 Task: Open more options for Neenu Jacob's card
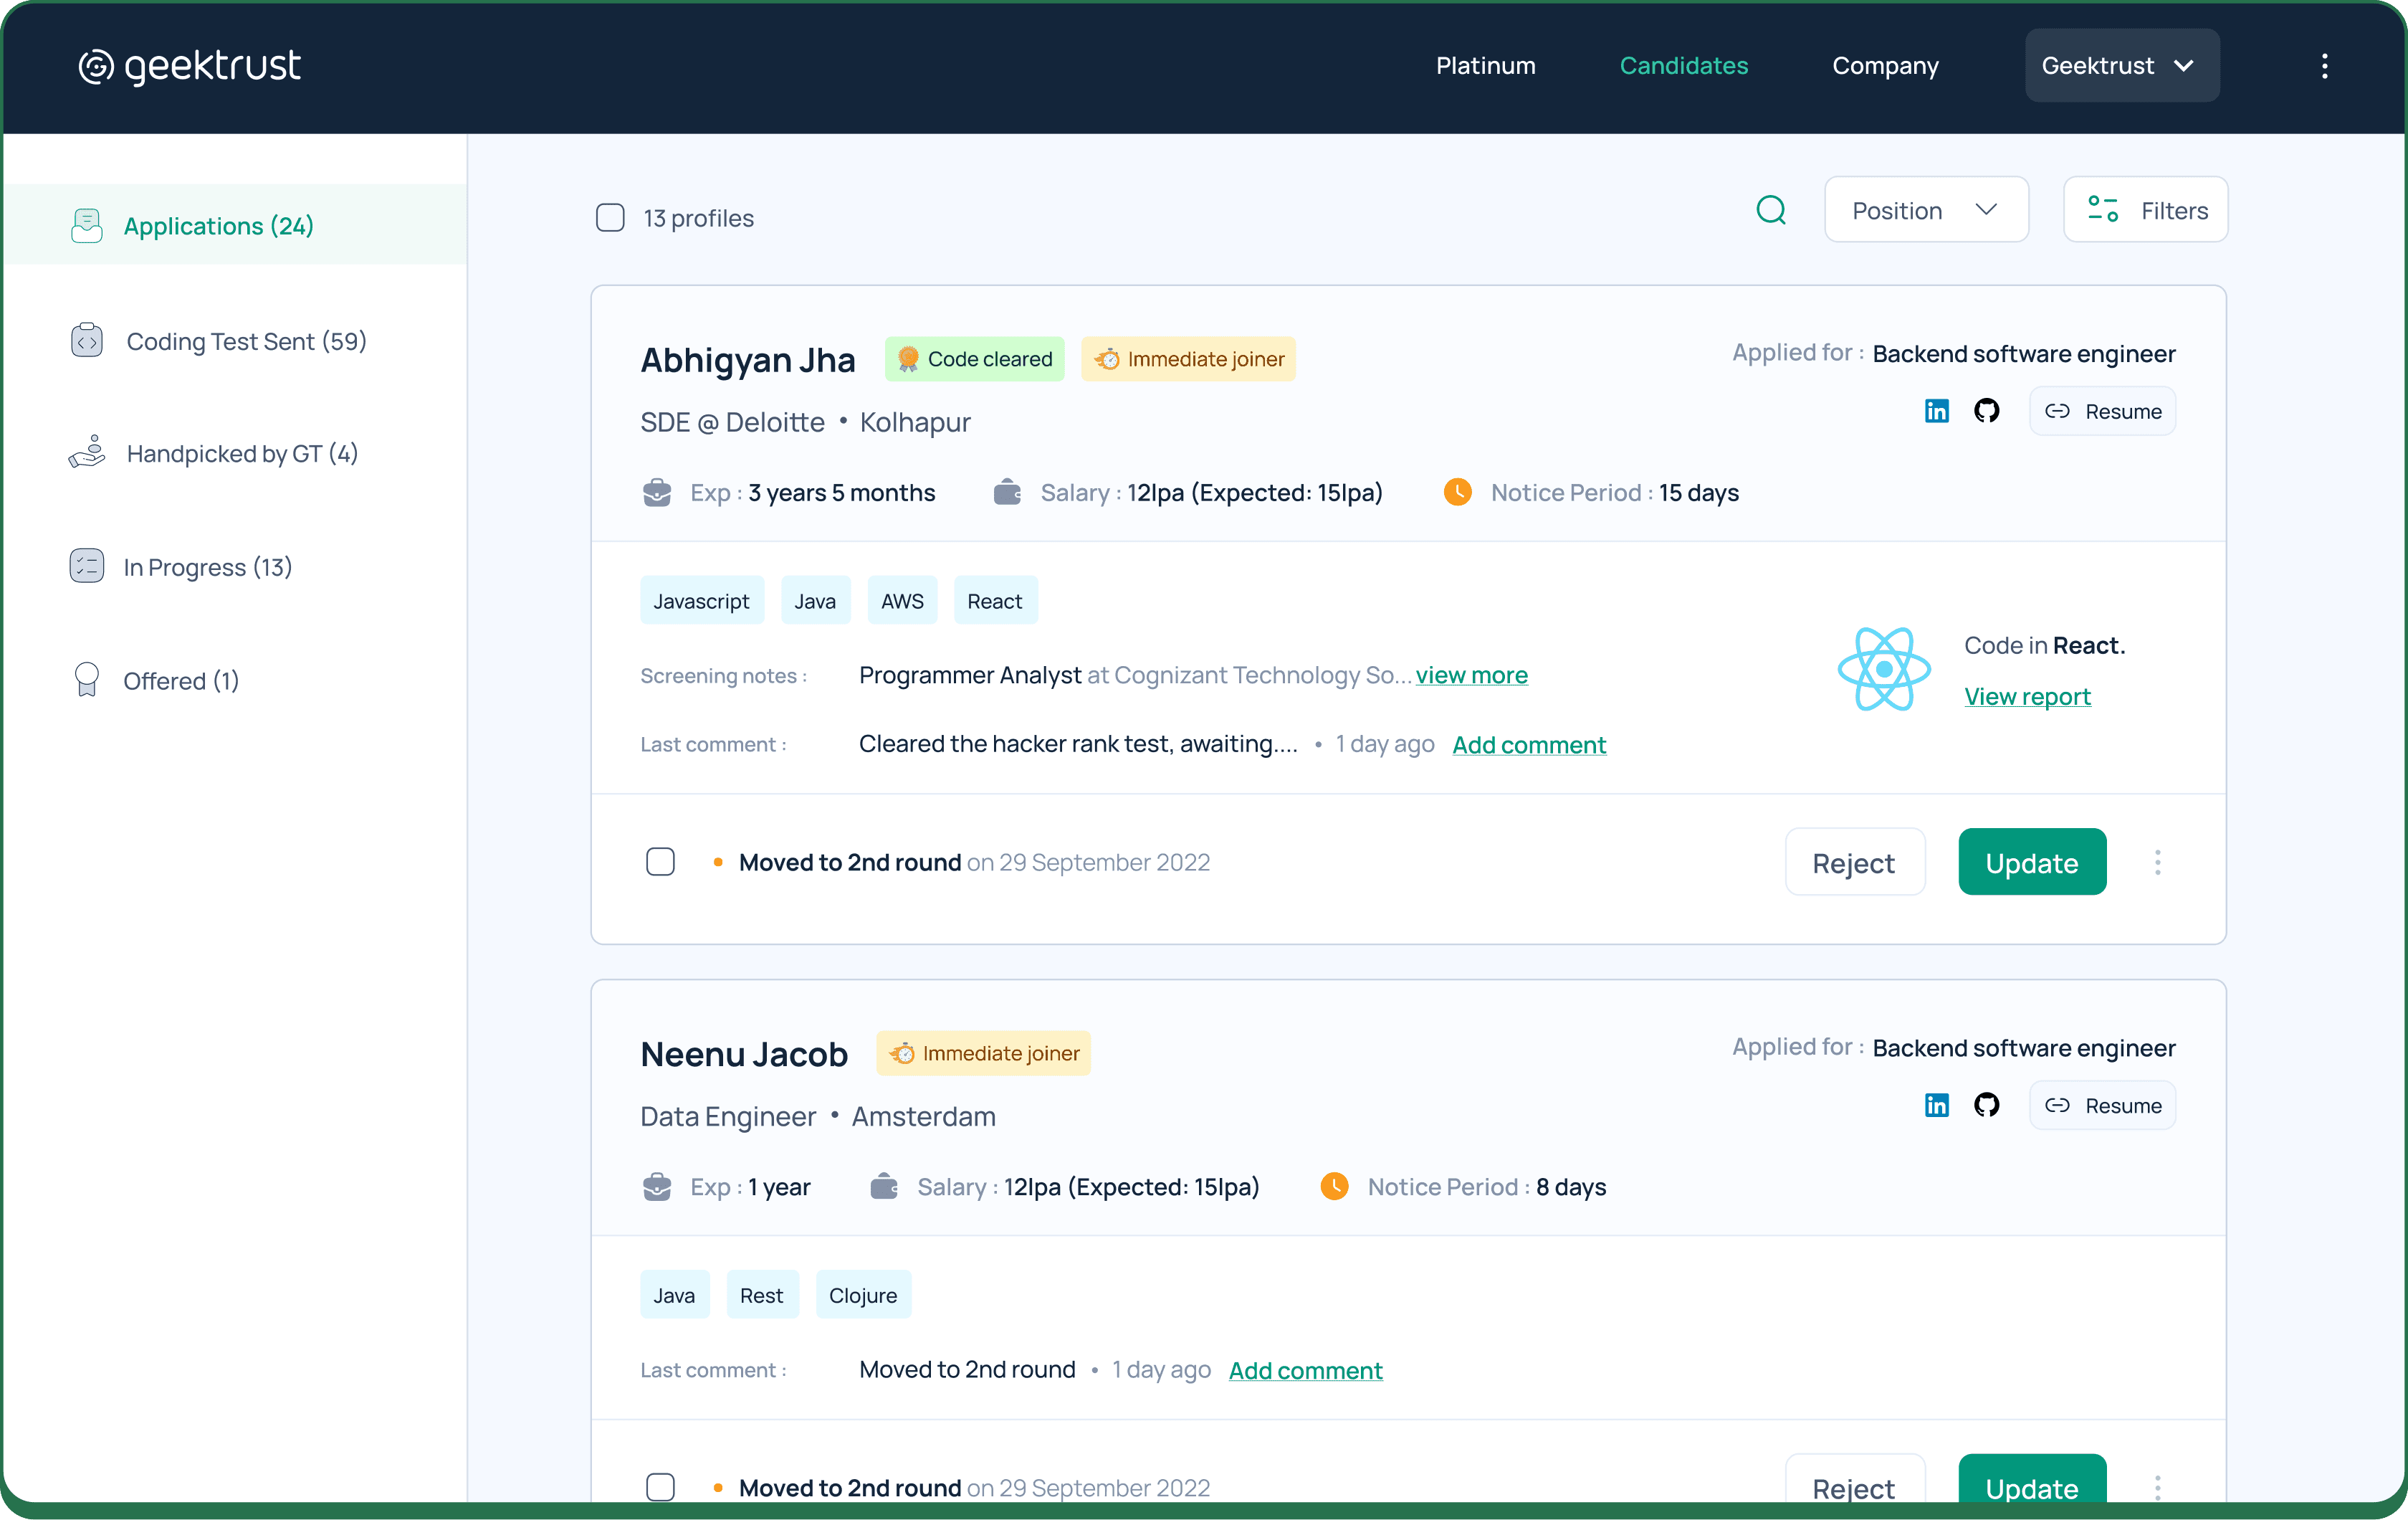pos(2158,1488)
